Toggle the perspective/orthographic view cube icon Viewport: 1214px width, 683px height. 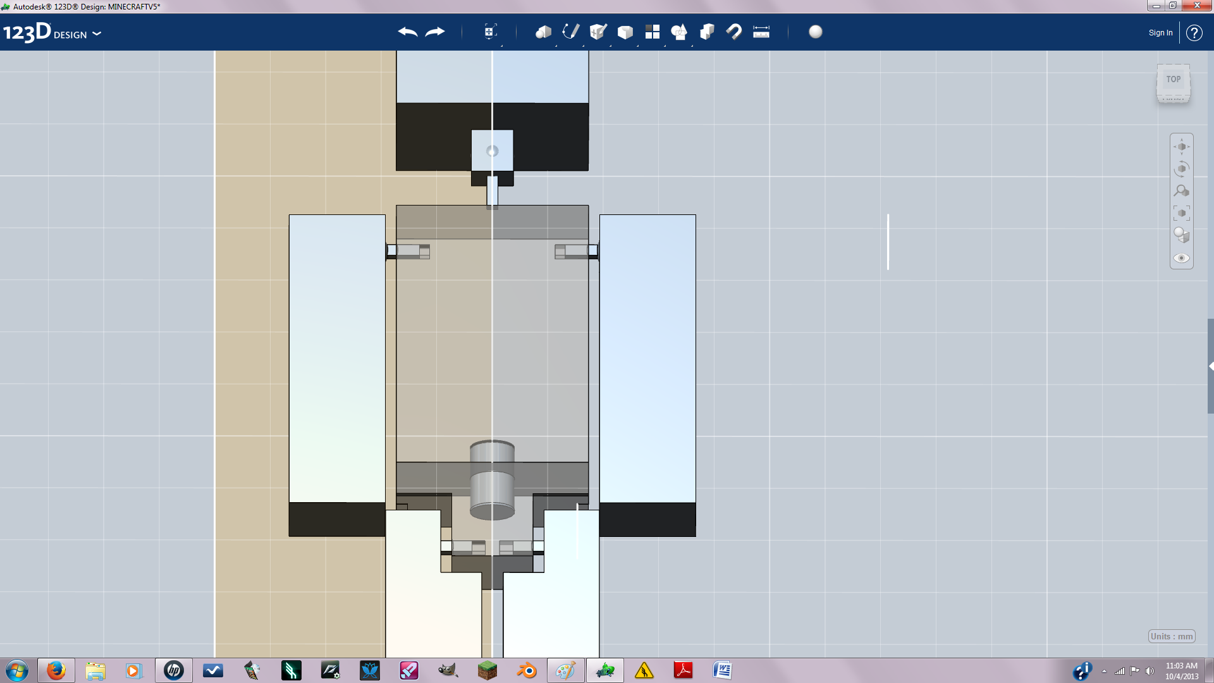[x=1182, y=235]
